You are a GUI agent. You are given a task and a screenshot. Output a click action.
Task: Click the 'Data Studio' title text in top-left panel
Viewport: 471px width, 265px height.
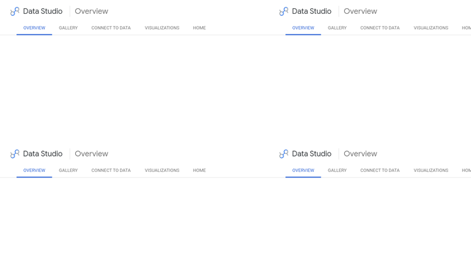click(x=43, y=12)
